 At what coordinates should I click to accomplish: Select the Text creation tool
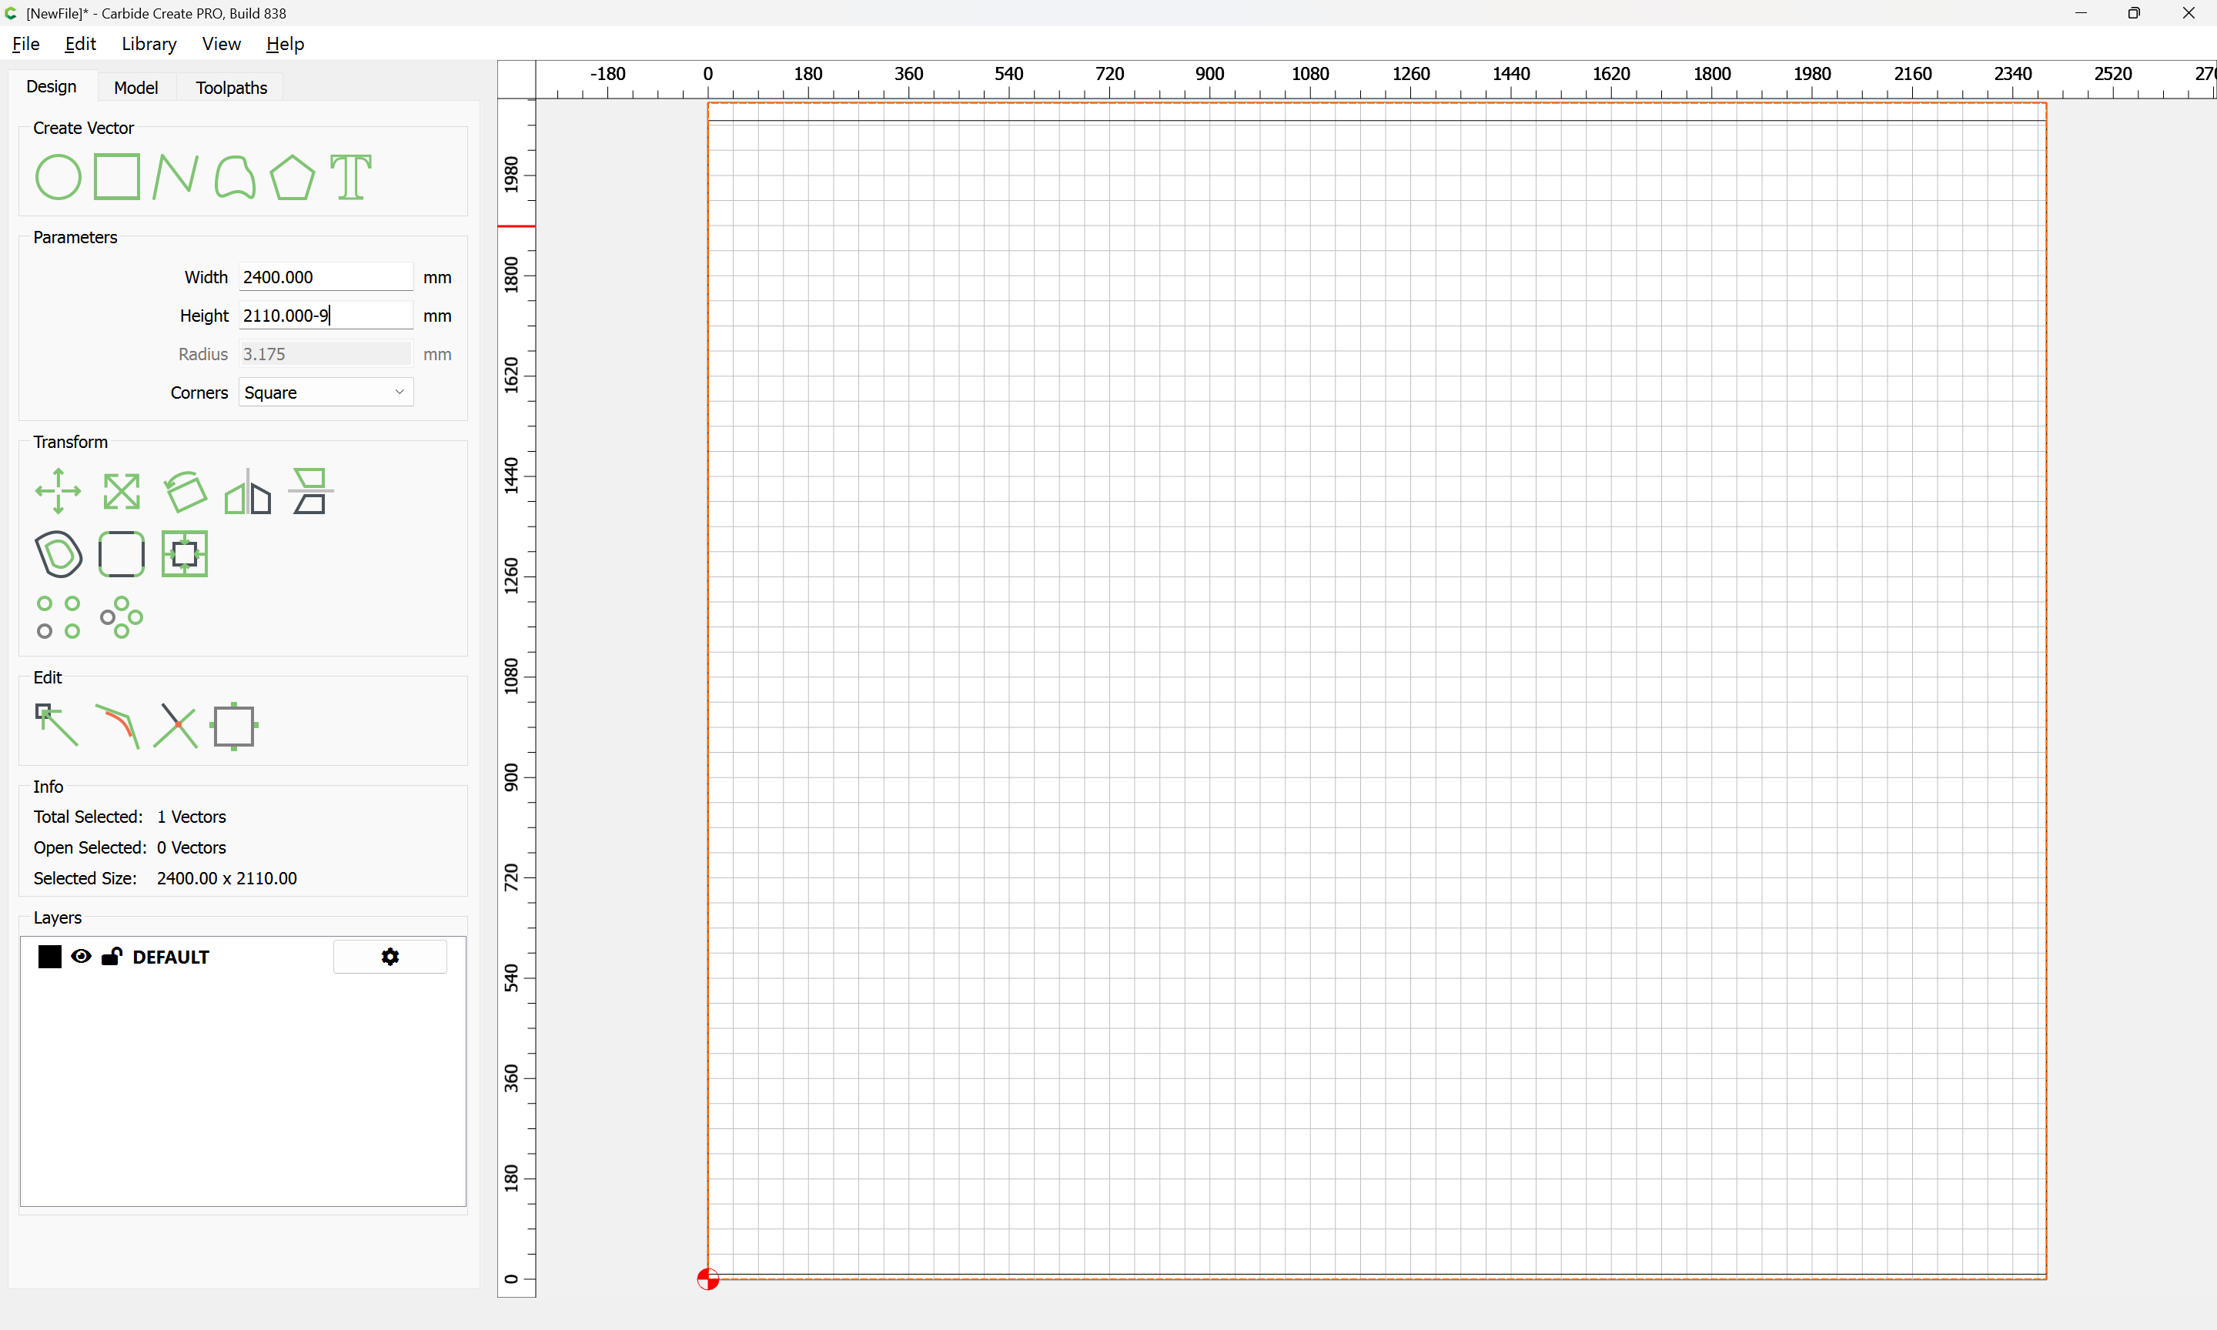[350, 176]
